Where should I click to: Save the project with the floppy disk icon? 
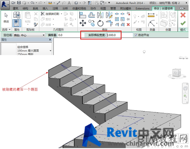[x=19, y=3]
